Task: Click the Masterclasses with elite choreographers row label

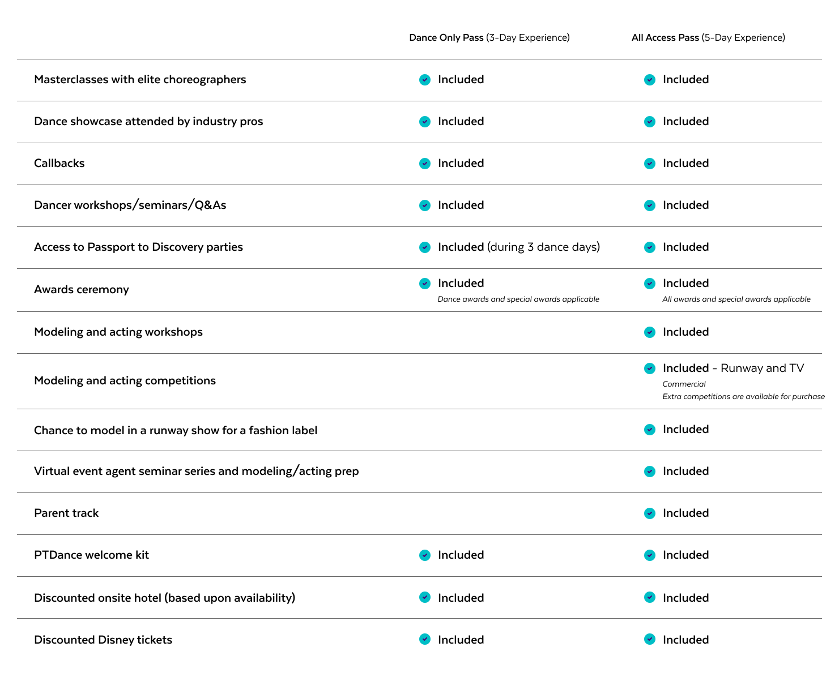Action: pyautogui.click(x=140, y=79)
